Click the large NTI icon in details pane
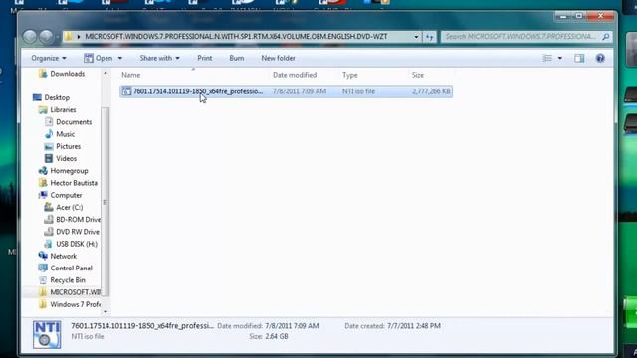Image resolution: width=637 pixels, height=358 pixels. (47, 334)
